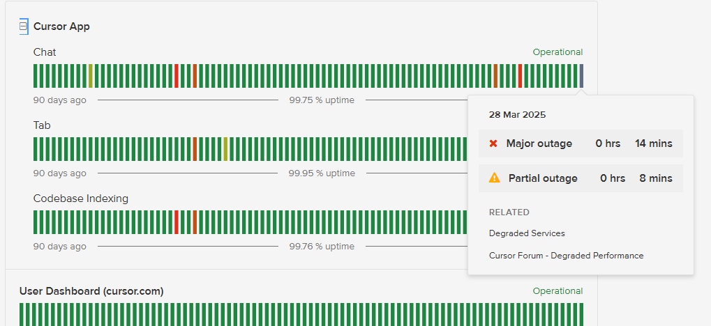Screen dimensions: 711x326
Task: Select the red bar in Codebase Indexing row
Action: tap(177, 222)
